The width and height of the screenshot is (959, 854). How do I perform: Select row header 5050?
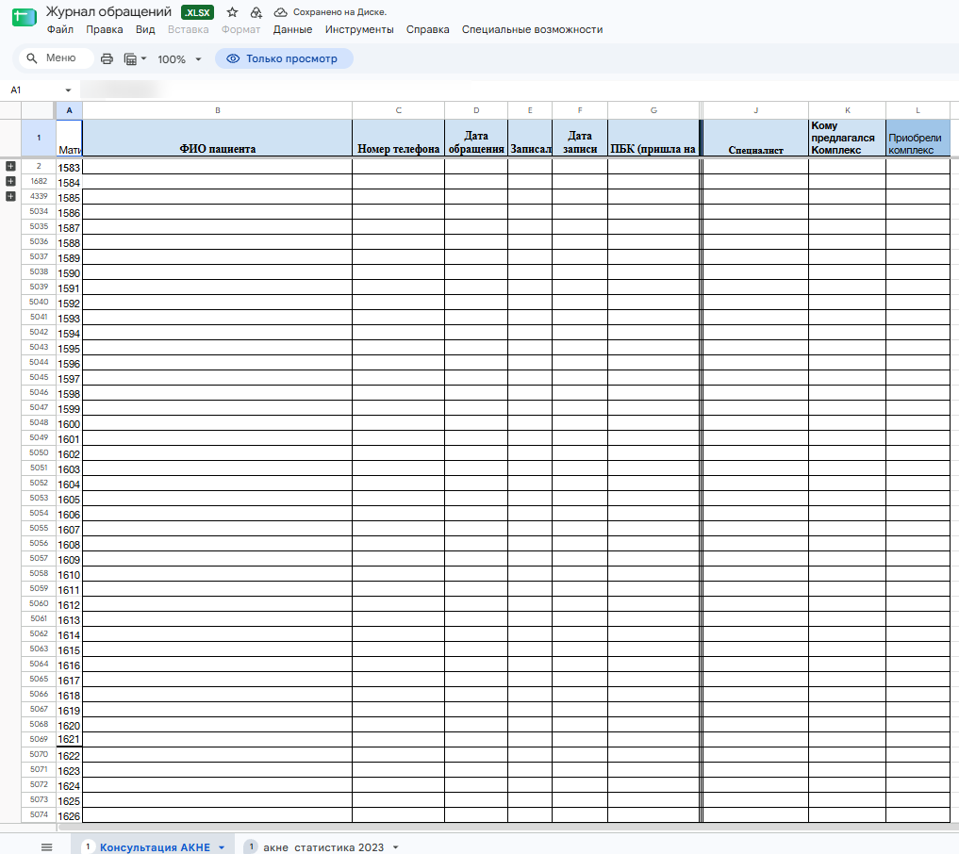[39, 453]
